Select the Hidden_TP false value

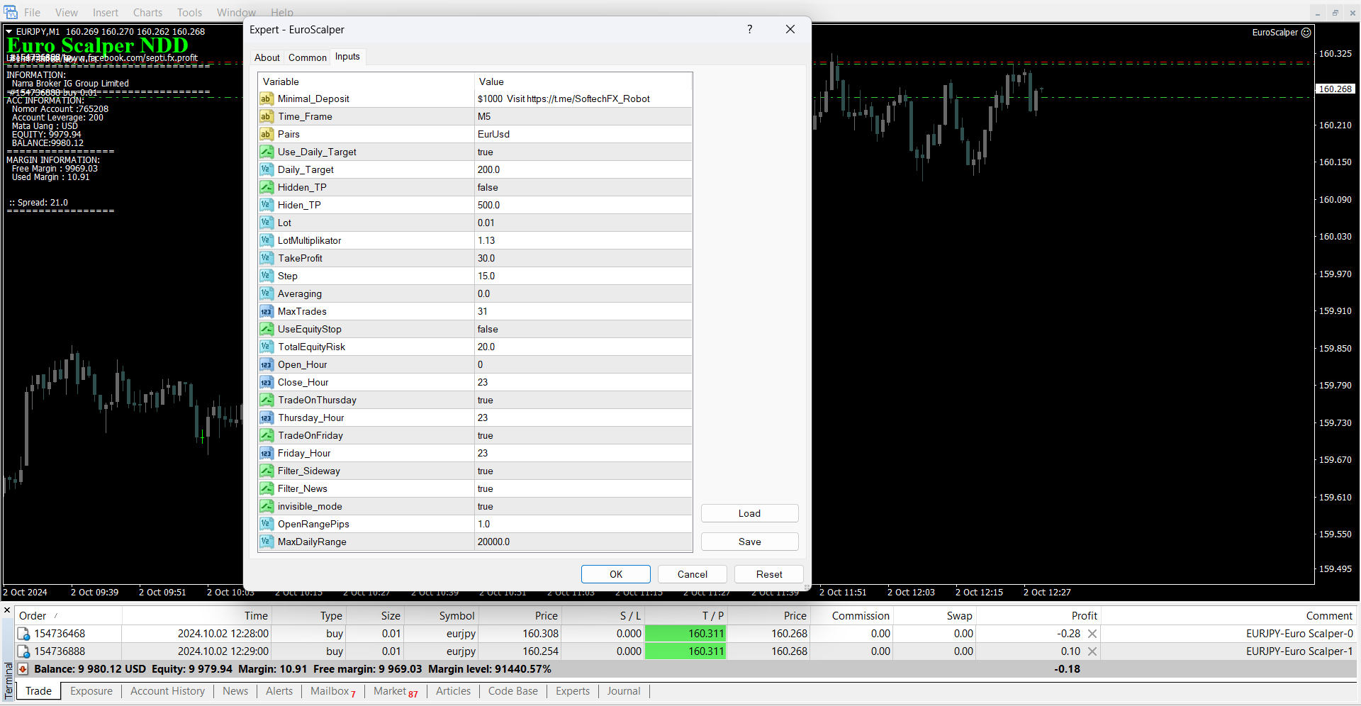(488, 188)
